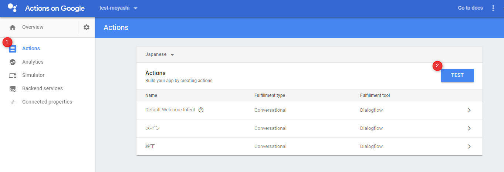Select the Actions list icon in sidebar
This screenshot has width=504, height=172.
(x=13, y=48)
